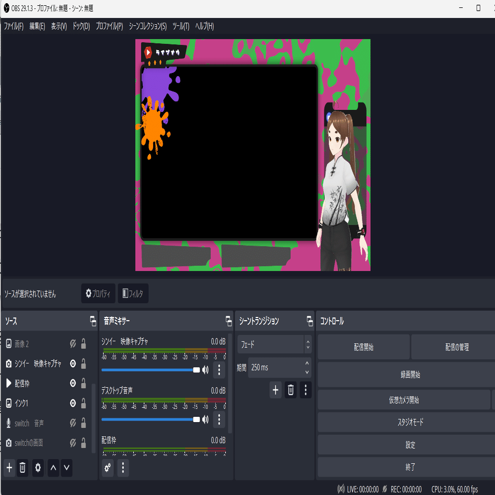Open the プロファイル(P) menu
The image size is (495, 495).
tap(109, 26)
